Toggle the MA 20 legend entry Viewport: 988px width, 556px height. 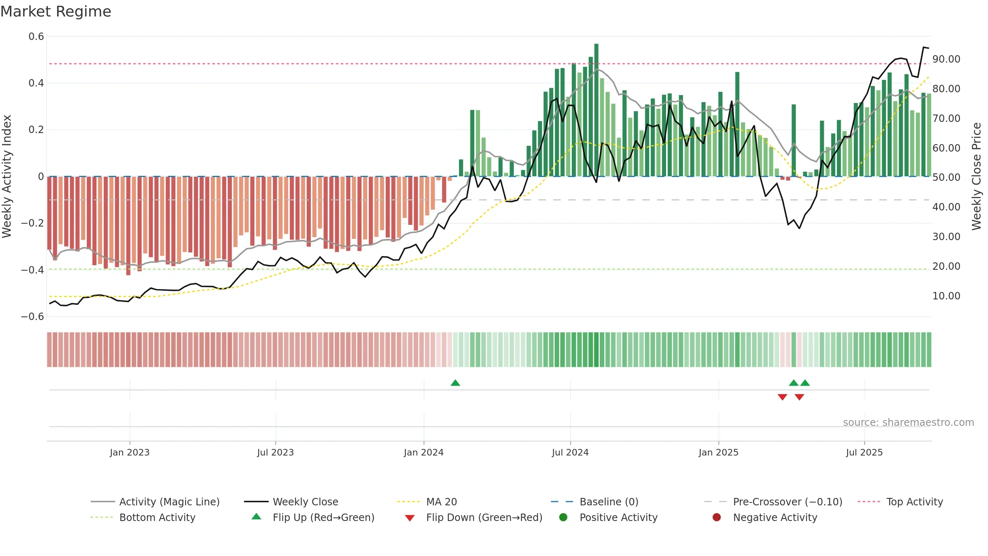(x=427, y=502)
